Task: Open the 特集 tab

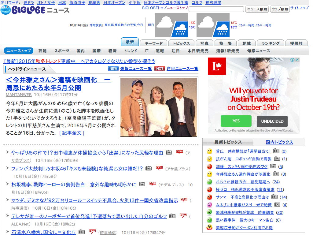Action: pyautogui.click(x=225, y=43)
